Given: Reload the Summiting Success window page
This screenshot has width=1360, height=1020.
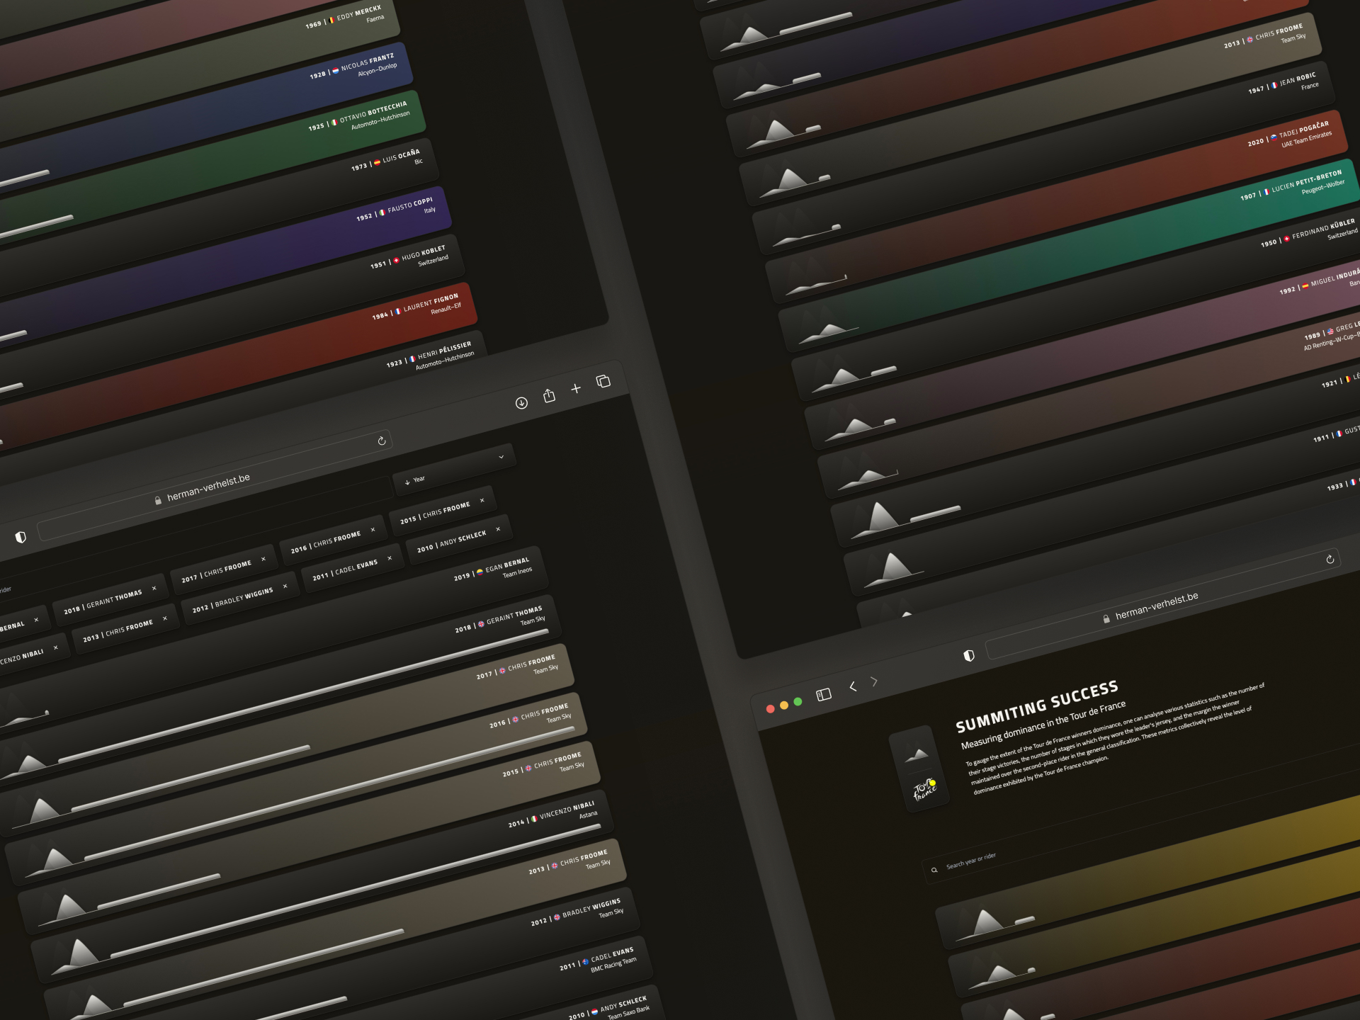Looking at the screenshot, I should (1330, 559).
